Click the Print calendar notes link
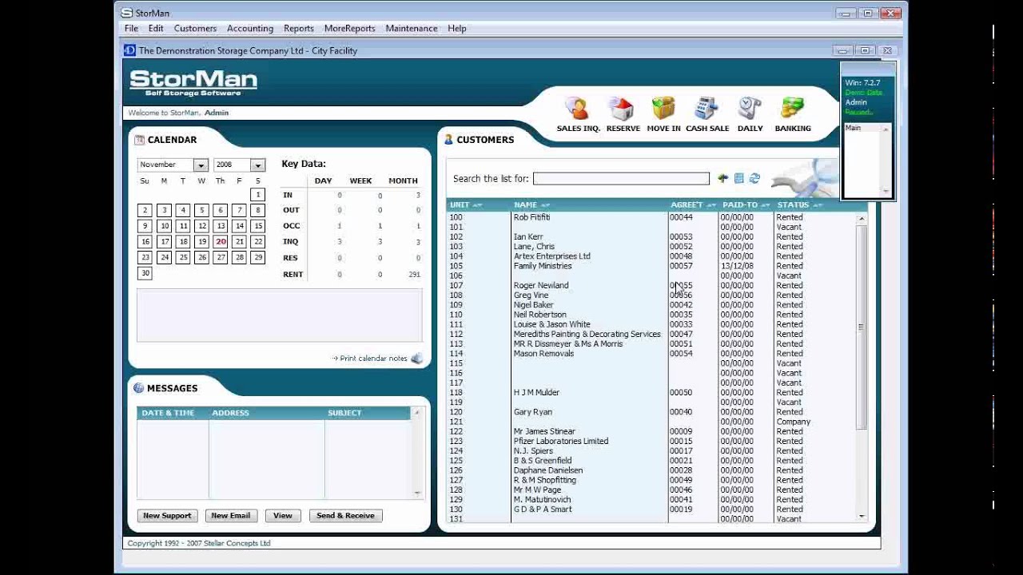Screen dimensions: 1023x575 pyautogui.click(x=373, y=359)
